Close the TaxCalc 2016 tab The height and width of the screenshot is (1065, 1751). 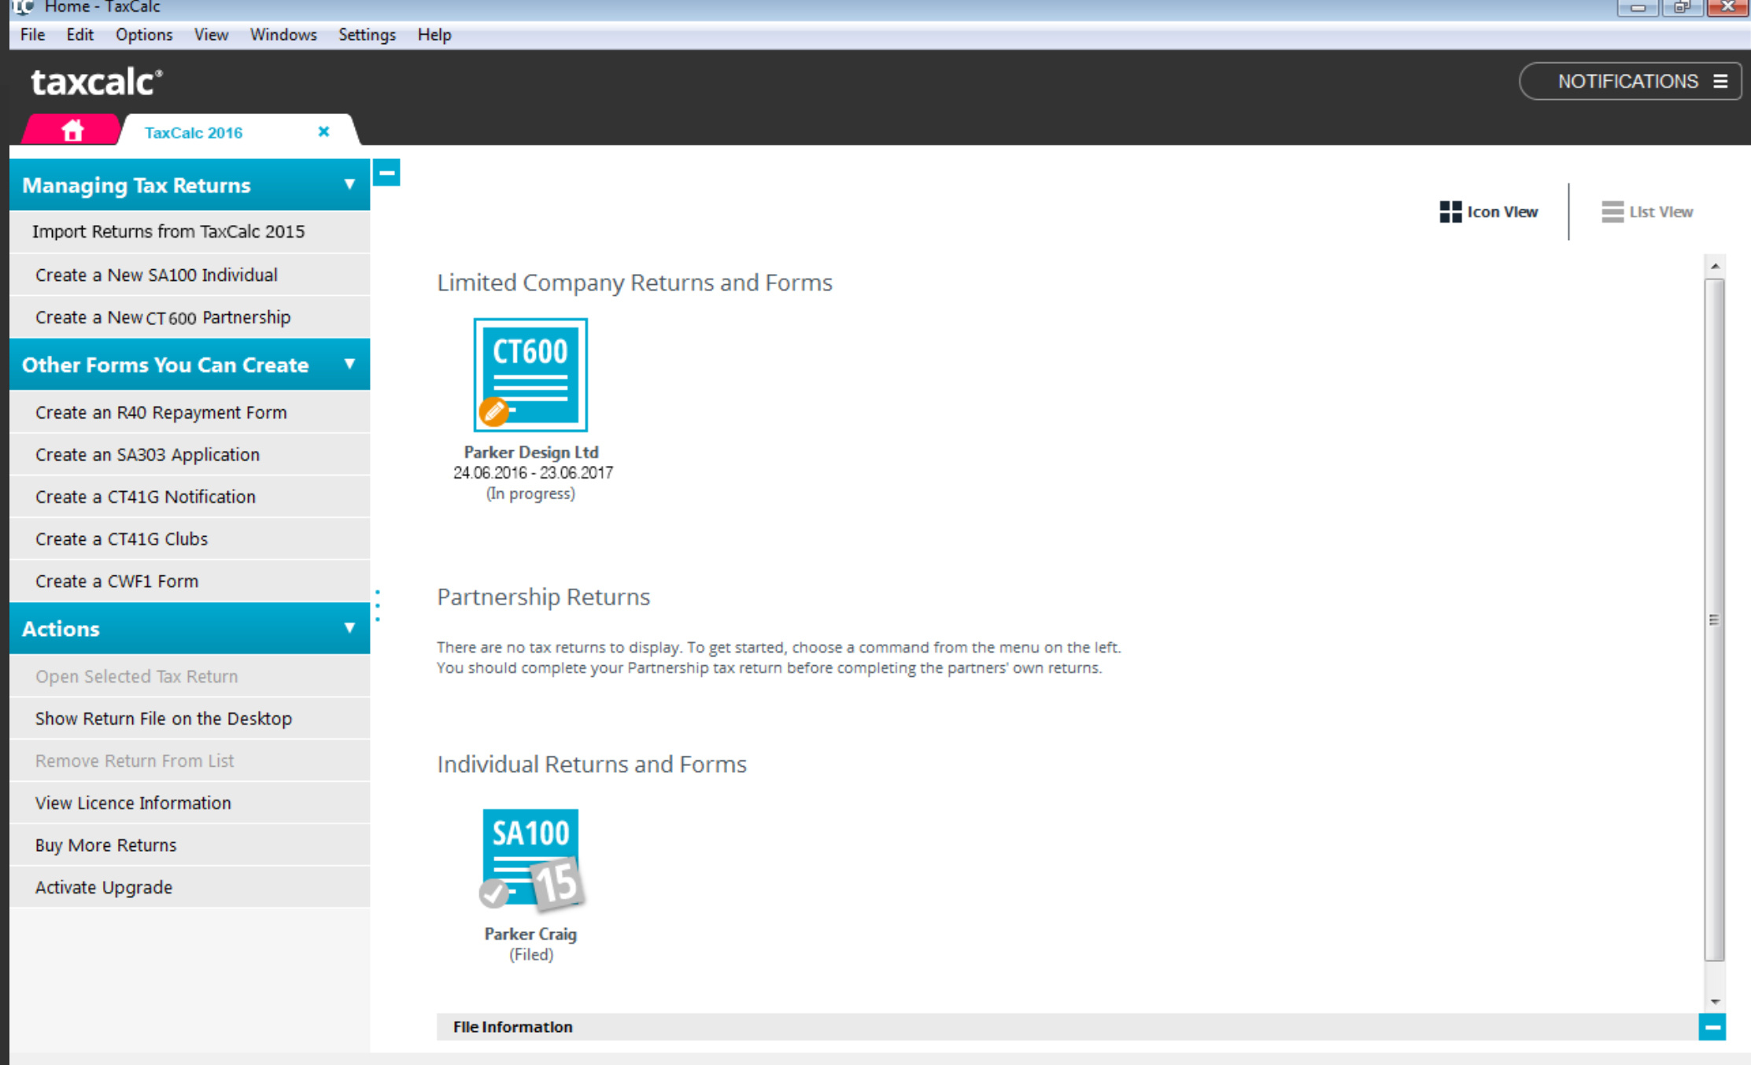[x=323, y=131]
